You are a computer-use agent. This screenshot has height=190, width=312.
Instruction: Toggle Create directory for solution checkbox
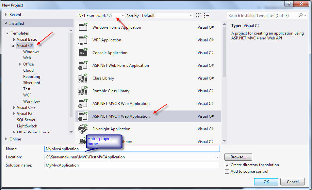pos(227,165)
